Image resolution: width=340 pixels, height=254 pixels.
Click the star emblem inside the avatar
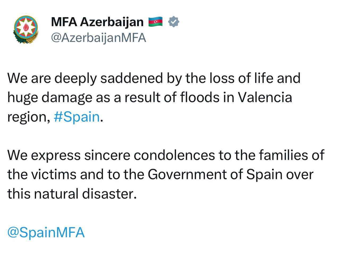coord(26,27)
